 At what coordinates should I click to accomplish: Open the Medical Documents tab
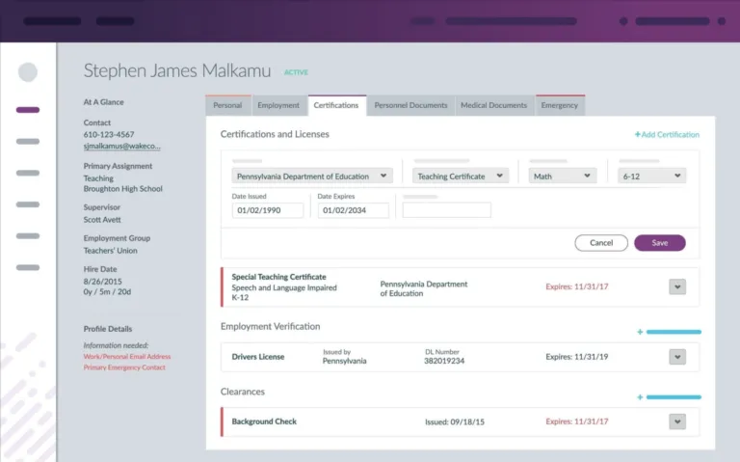click(493, 105)
